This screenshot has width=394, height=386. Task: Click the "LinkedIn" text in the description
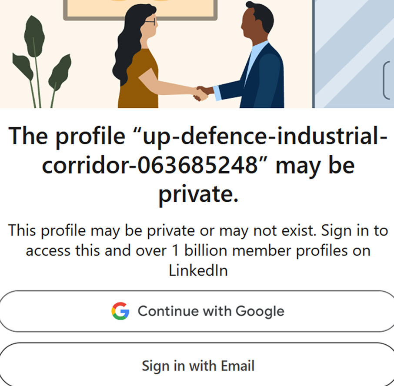pyautogui.click(x=198, y=270)
